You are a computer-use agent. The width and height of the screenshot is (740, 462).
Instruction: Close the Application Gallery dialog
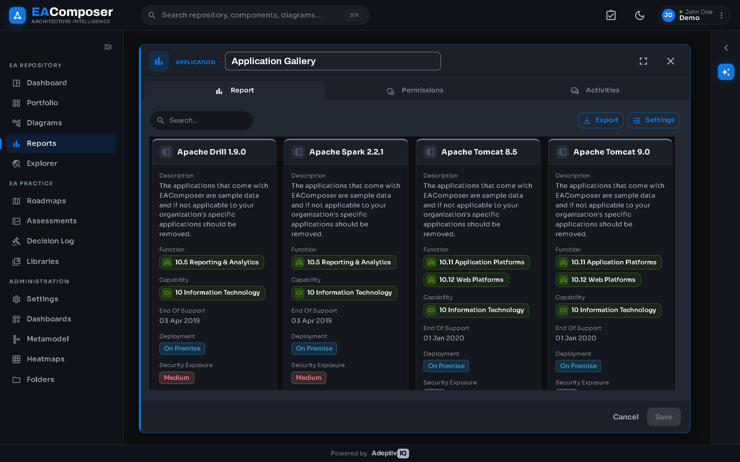click(x=670, y=61)
